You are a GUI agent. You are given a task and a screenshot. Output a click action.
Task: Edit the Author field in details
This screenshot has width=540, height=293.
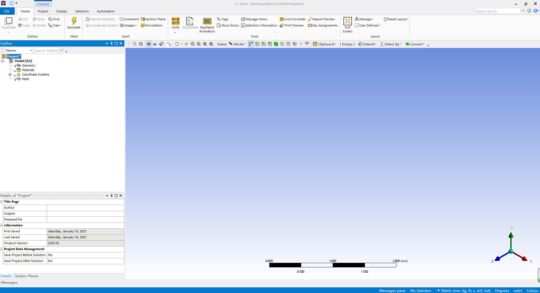click(85, 208)
